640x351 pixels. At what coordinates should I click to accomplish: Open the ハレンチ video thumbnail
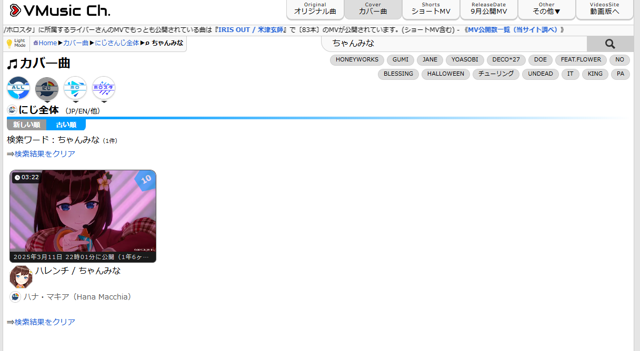click(83, 216)
